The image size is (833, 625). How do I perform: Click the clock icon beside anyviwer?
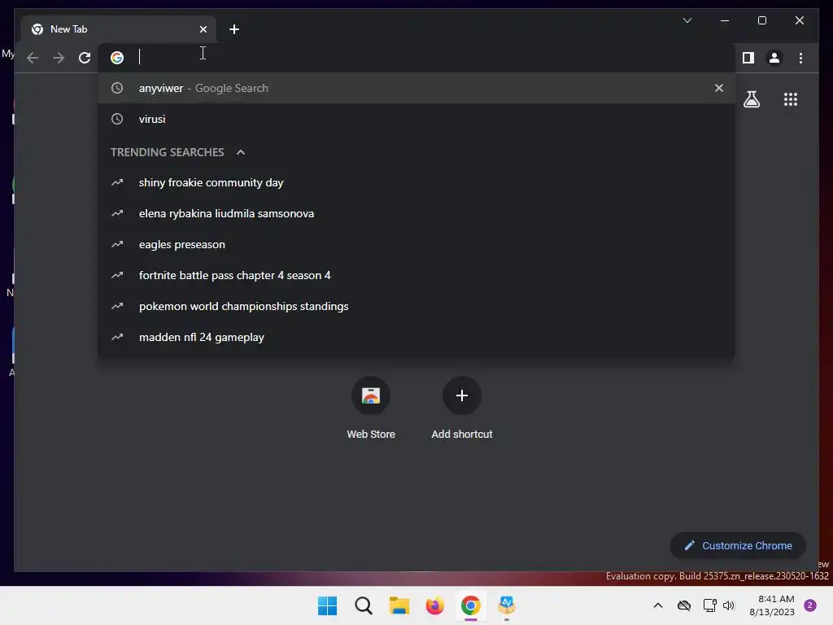point(117,88)
